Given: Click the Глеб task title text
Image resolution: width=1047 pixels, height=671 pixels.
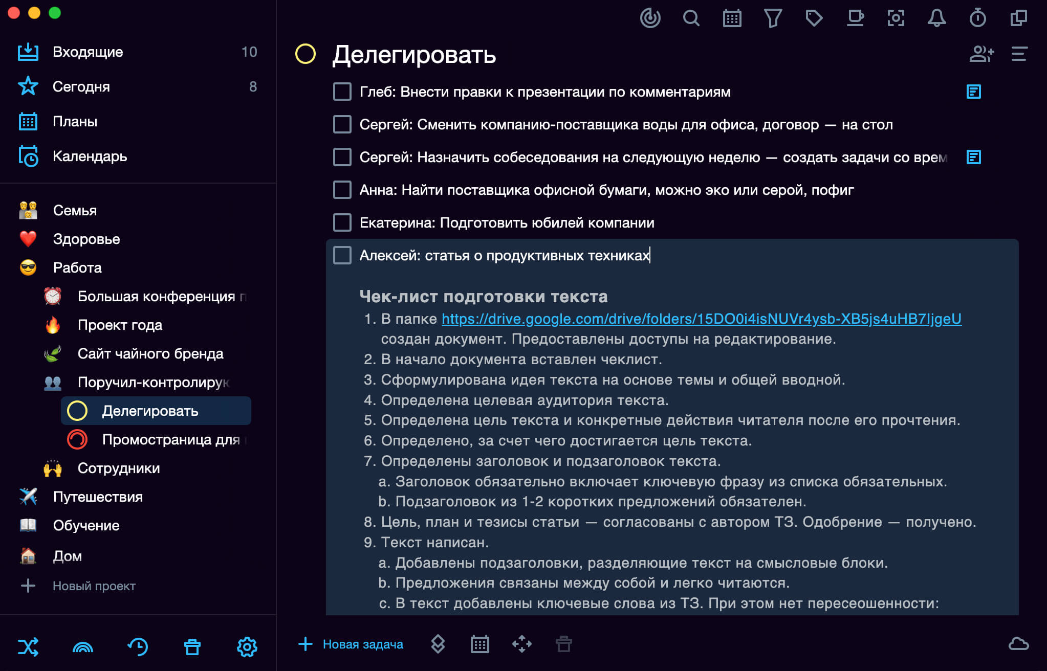Looking at the screenshot, I should (x=545, y=92).
